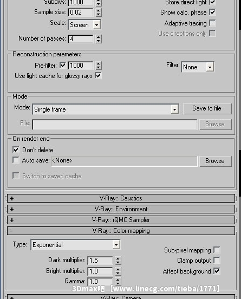Expand the V-Ray:: Environment rollout
The width and height of the screenshot is (241, 299).
coord(121,209)
